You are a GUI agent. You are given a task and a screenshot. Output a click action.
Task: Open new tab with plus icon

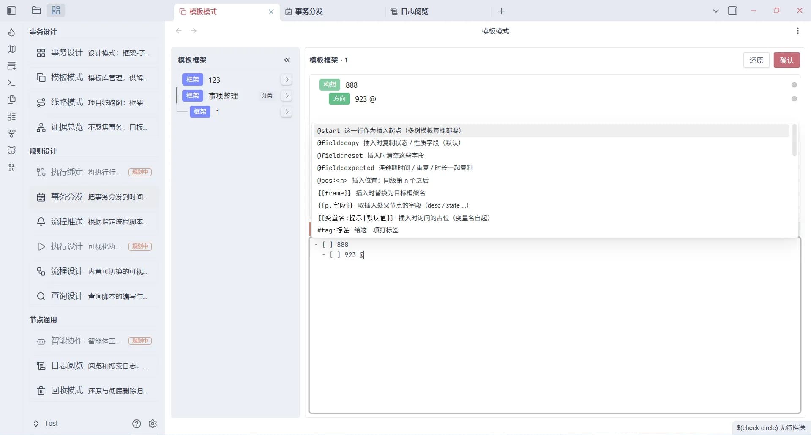501,11
